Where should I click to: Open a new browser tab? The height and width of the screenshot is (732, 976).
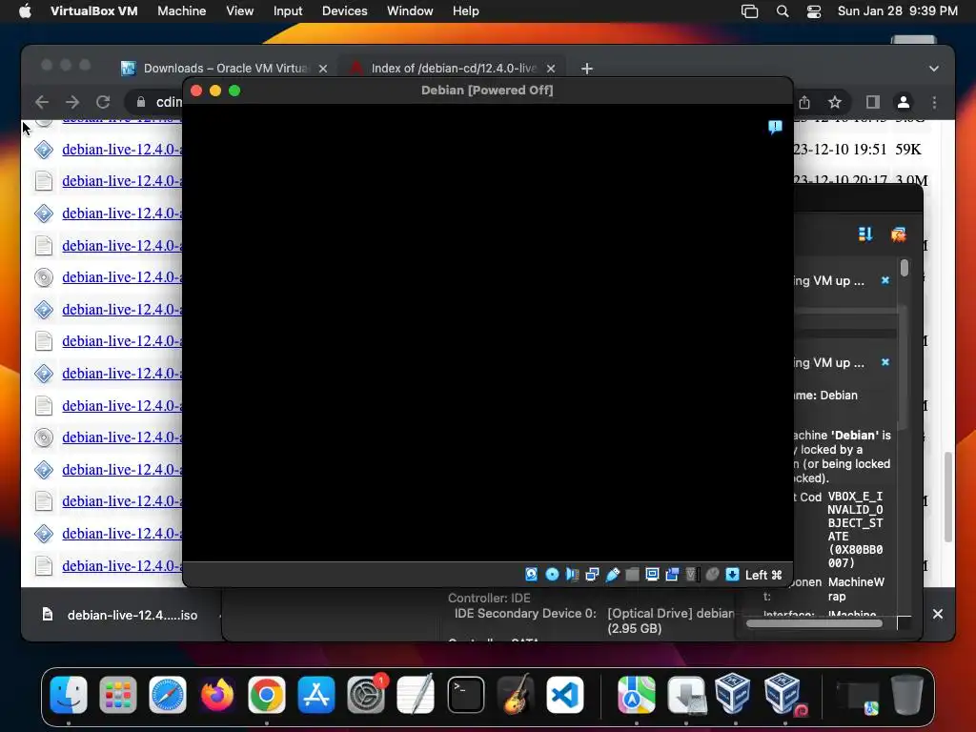tap(586, 69)
